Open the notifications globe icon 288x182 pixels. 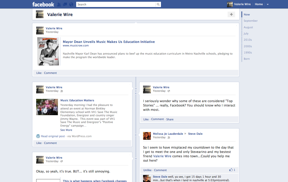tap(71, 4)
